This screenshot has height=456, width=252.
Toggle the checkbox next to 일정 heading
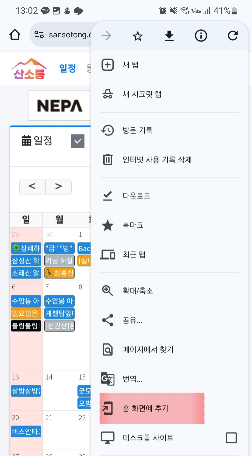click(x=78, y=141)
